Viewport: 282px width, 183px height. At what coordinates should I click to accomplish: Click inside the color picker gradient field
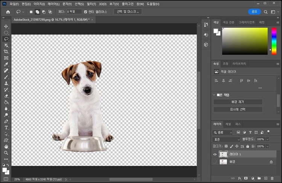point(244,41)
